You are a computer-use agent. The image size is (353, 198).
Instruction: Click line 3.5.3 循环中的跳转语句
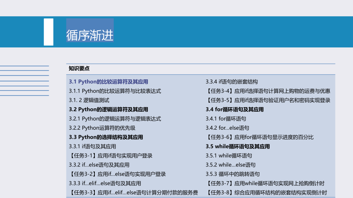coord(233,174)
